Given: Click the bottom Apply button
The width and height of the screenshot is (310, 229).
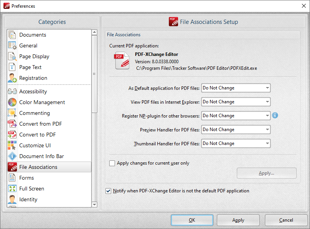Looking at the screenshot, I should click(x=238, y=220).
